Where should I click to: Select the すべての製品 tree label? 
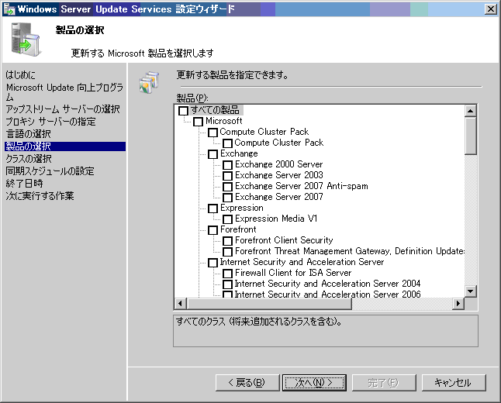(x=215, y=110)
